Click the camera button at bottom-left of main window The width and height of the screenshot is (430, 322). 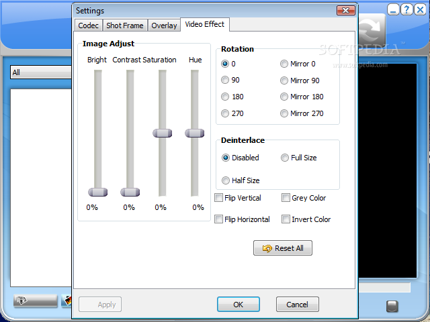point(36,301)
